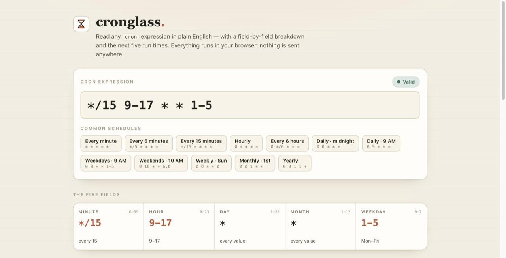
Task: Choose the Every minute preset
Action: (x=101, y=144)
